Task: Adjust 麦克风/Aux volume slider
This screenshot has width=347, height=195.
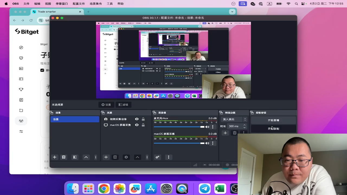Action: coord(179,127)
